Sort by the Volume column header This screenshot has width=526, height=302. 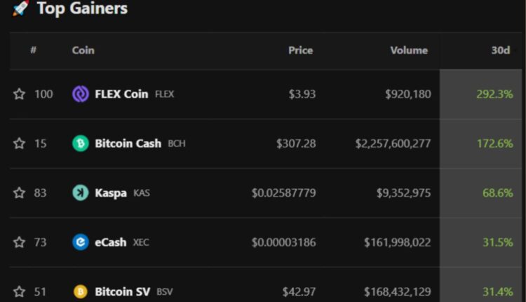(409, 51)
